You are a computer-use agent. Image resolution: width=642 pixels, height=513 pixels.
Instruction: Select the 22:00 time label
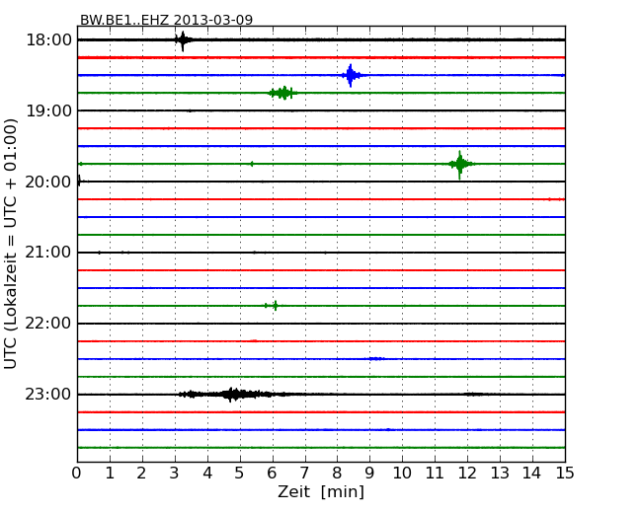point(48,324)
